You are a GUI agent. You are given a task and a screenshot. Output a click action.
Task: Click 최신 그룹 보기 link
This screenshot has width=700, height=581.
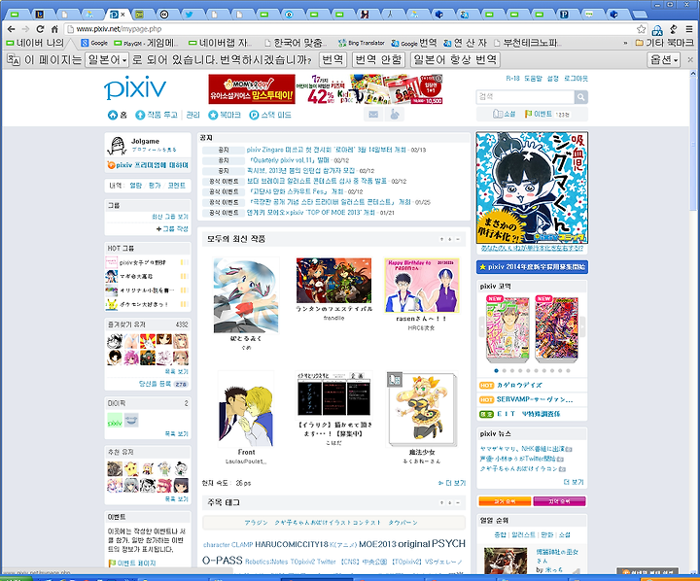[170, 217]
